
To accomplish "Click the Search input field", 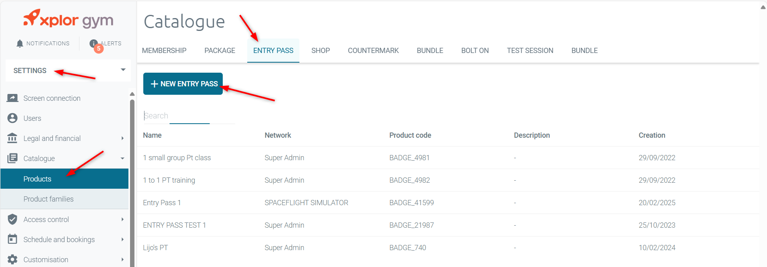I will (189, 116).
